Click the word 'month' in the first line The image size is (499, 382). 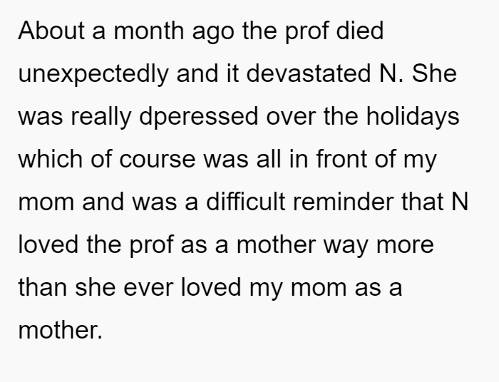coord(149,31)
